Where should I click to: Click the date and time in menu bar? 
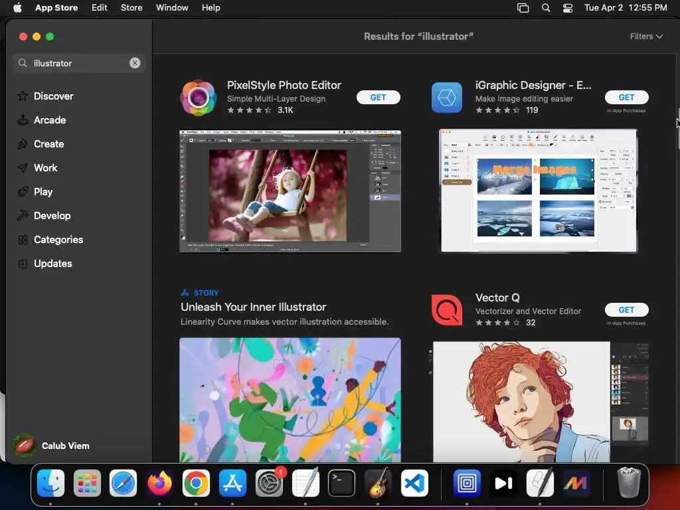click(626, 7)
